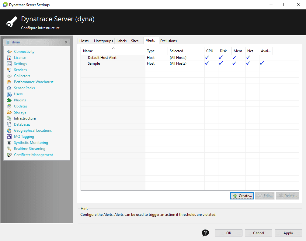306x241 pixels.
Task: Click the Databases icon in sidebar
Action: (x=9, y=124)
